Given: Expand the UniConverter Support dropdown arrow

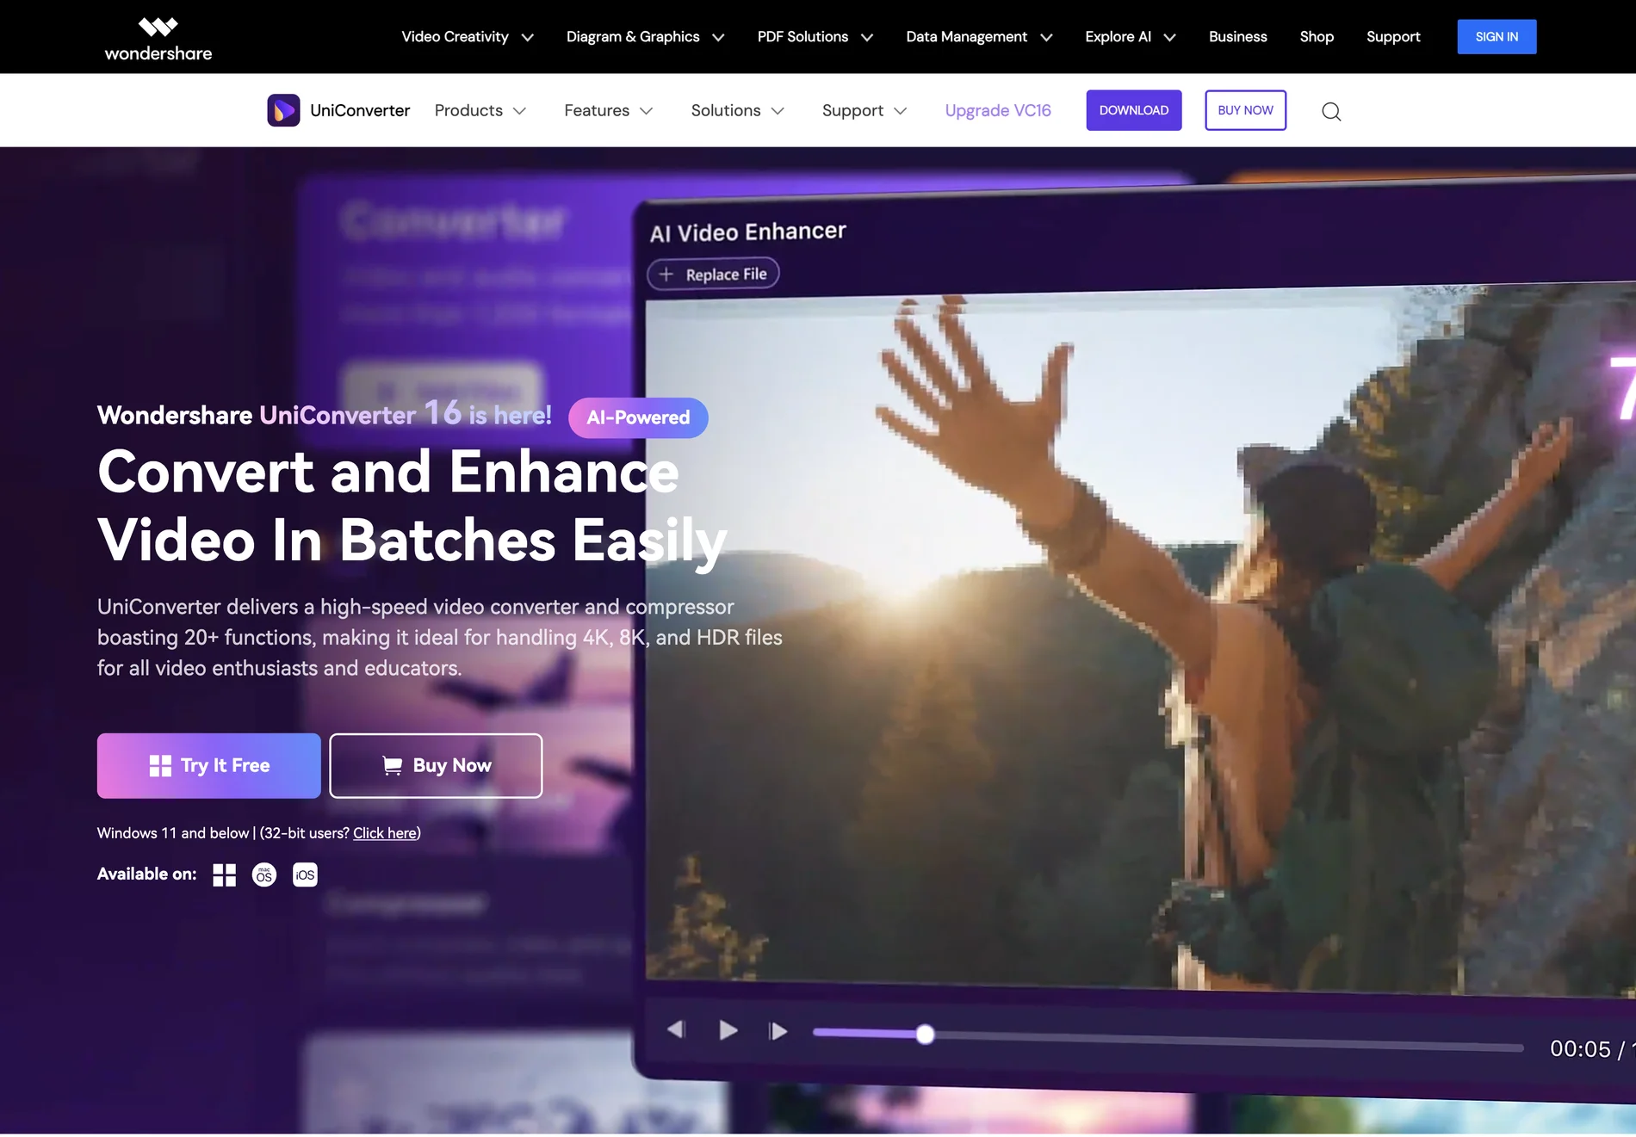Looking at the screenshot, I should [901, 111].
